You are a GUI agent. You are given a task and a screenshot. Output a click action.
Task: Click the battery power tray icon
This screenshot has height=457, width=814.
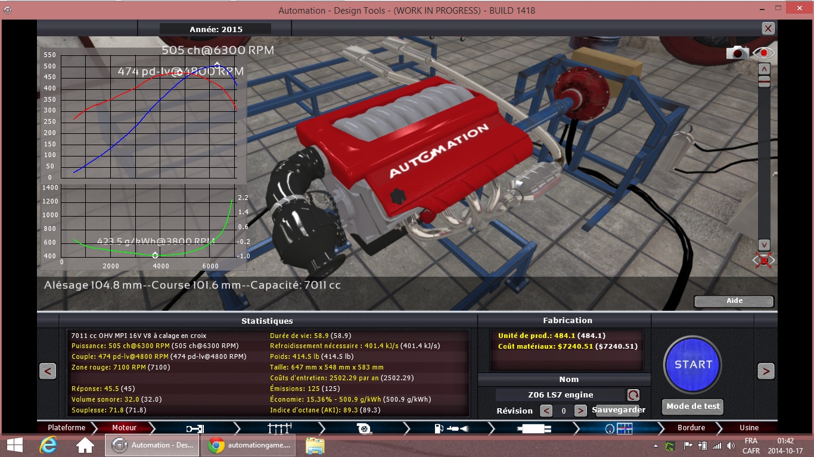[701, 445]
